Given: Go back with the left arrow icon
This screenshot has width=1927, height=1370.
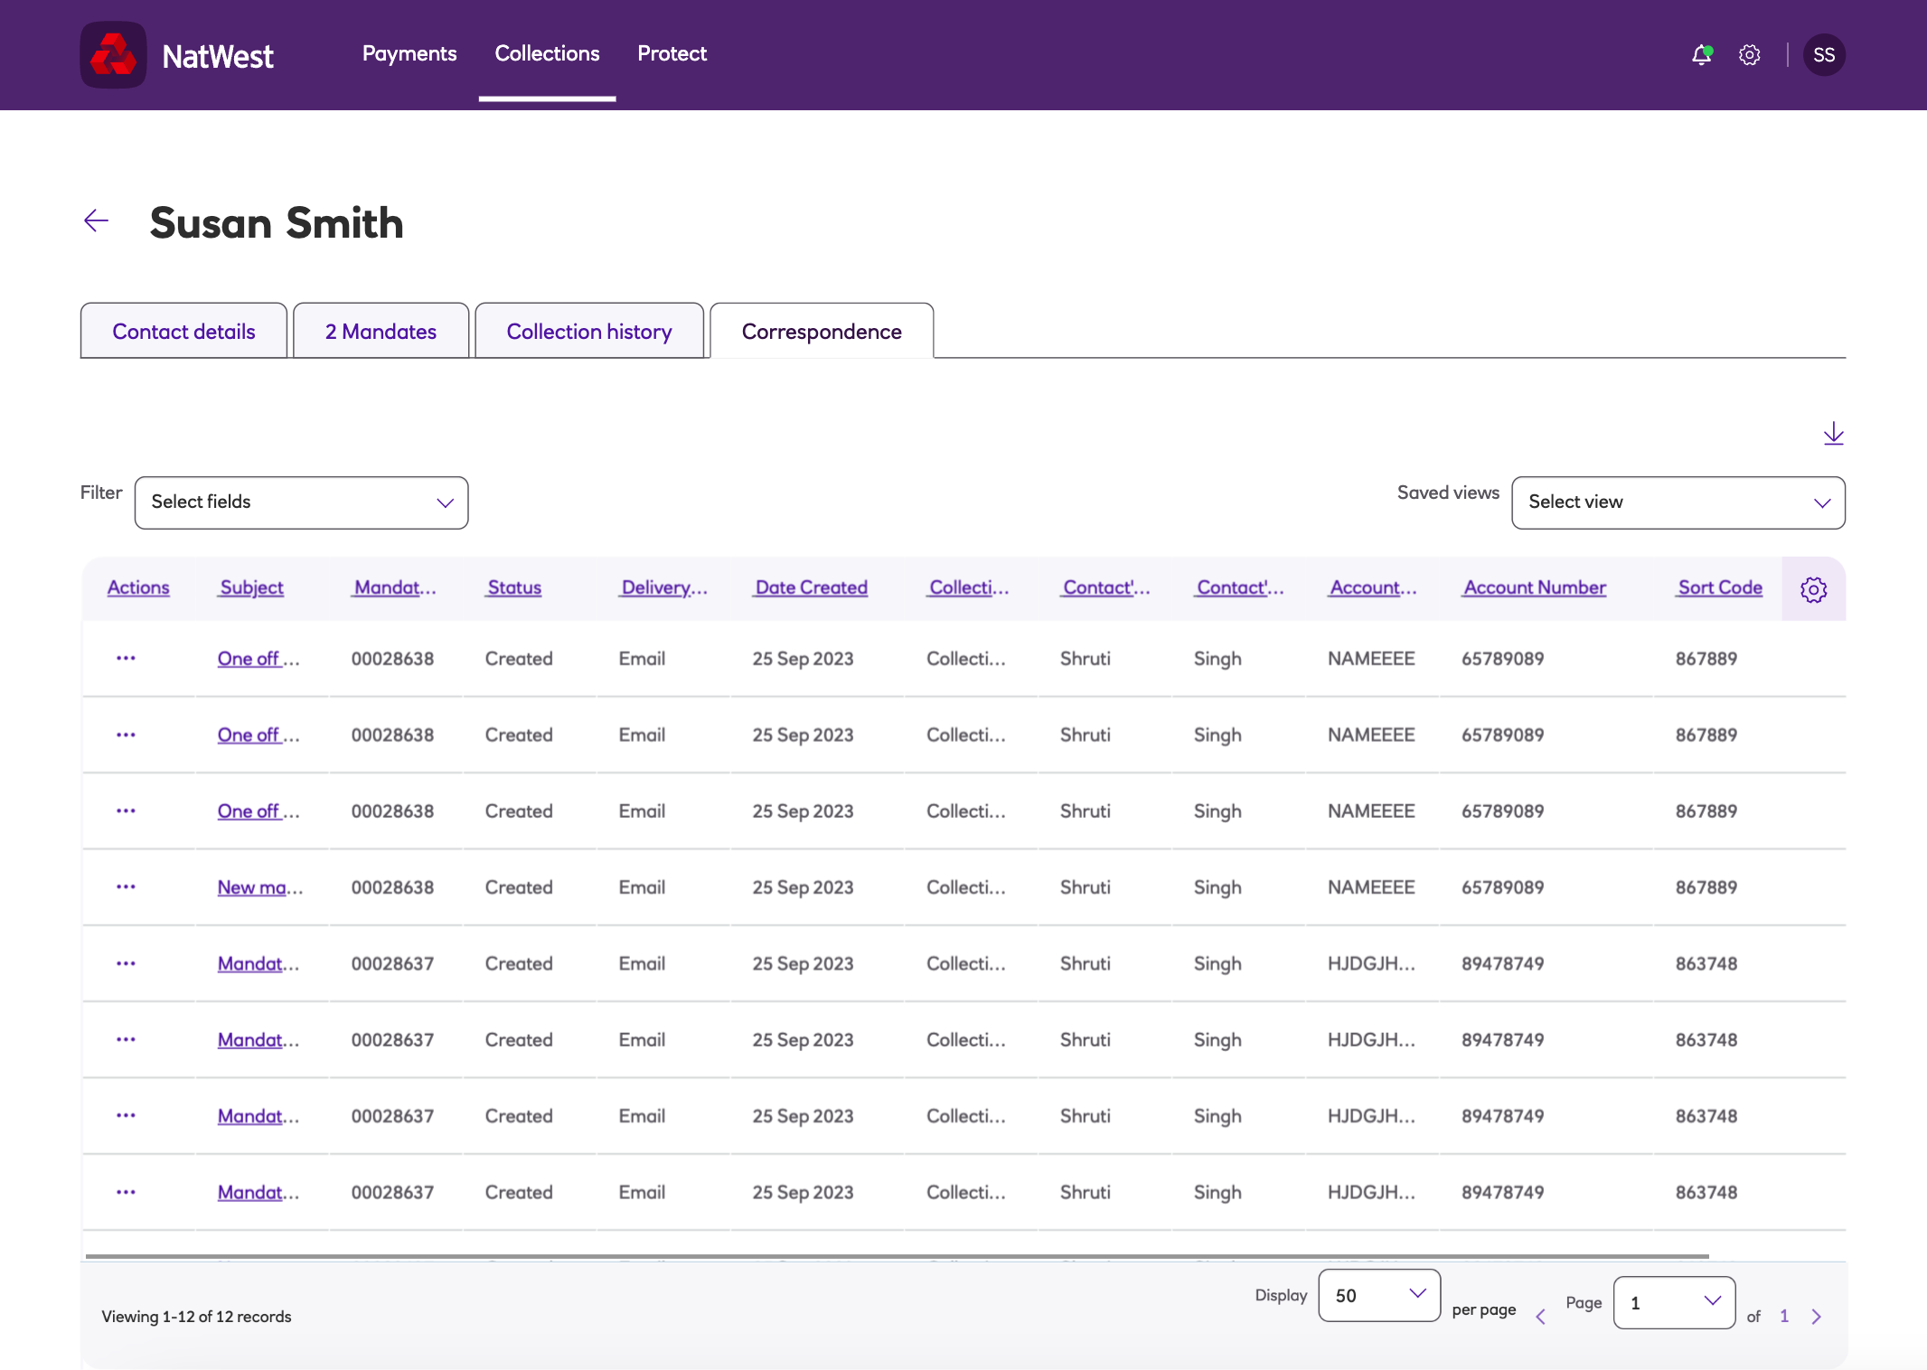Looking at the screenshot, I should pyautogui.click(x=97, y=221).
